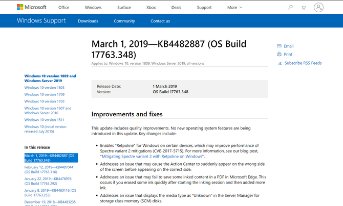The image size is (343, 206).
Task: Click the 'Version:' label
Action: [104, 92]
